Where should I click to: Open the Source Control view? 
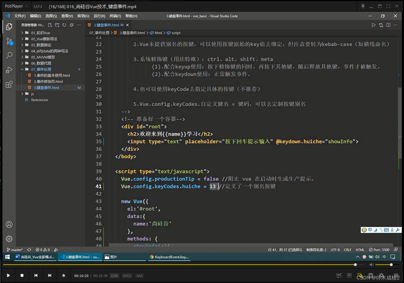[9, 41]
